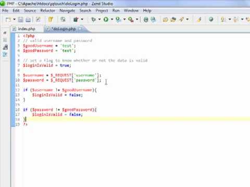Close the doLogin.php tab

pos(81,28)
